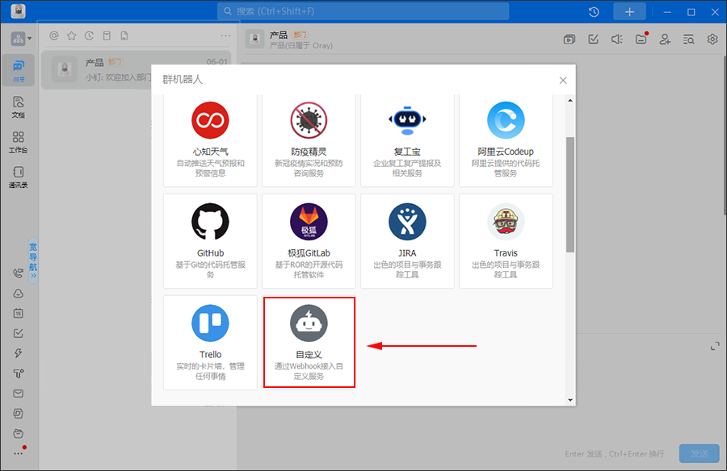The width and height of the screenshot is (727, 471).
Task: Open the group files folder icon
Action: click(641, 39)
